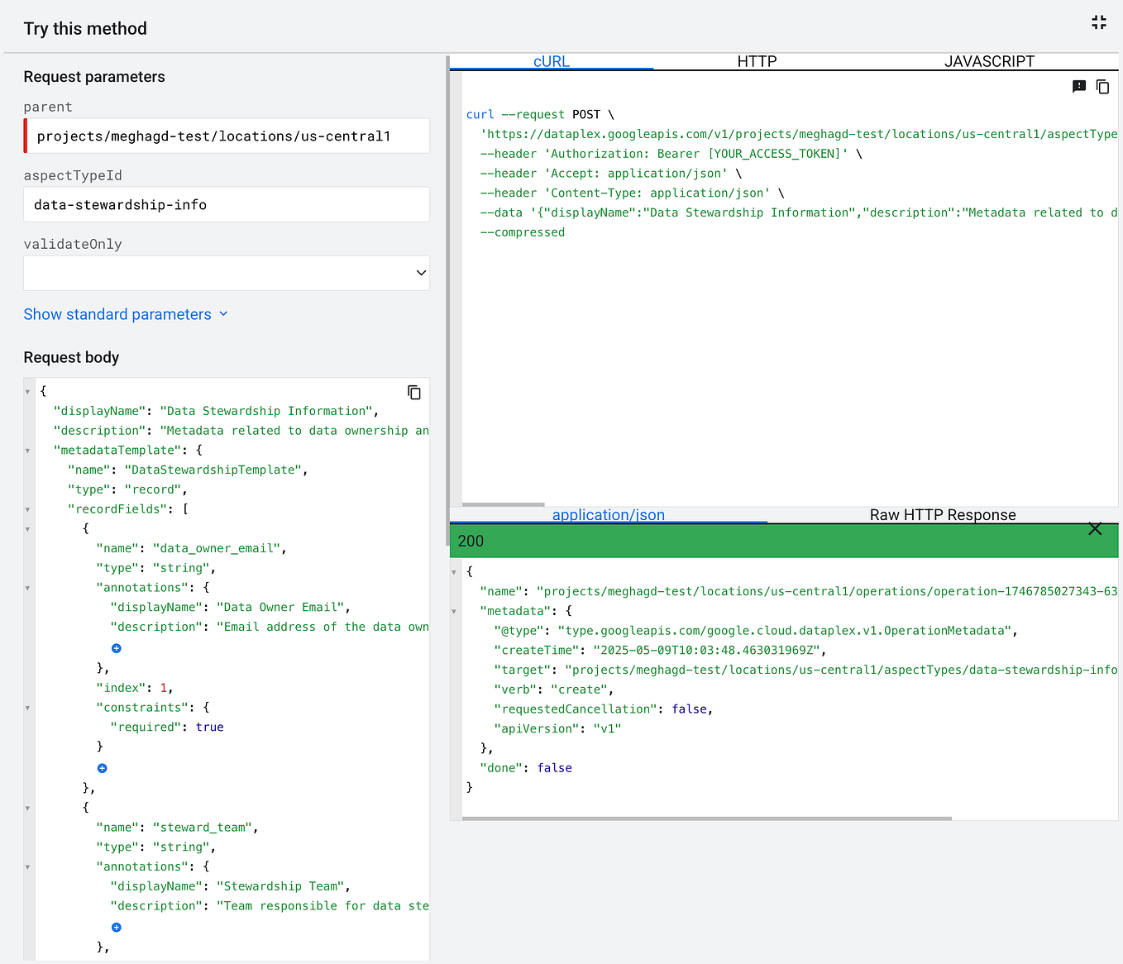The height and width of the screenshot is (964, 1123).
Task: Collapse the recordFields array
Action: (x=27, y=509)
